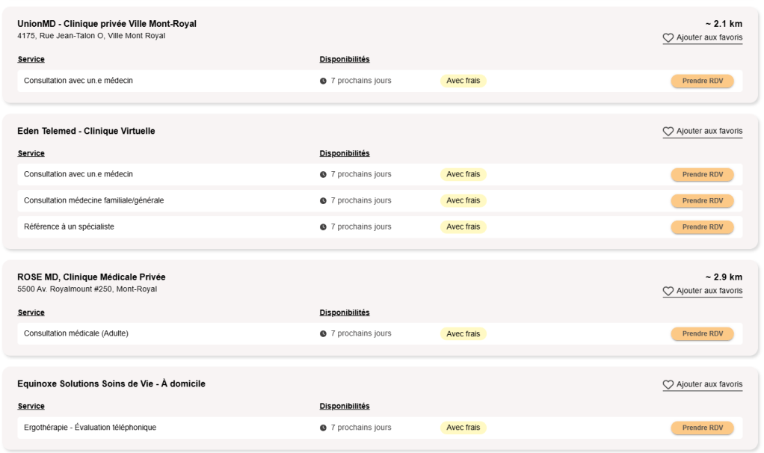
Task: Book UnionMD consultation with Prendre RDV
Action: [x=702, y=81]
